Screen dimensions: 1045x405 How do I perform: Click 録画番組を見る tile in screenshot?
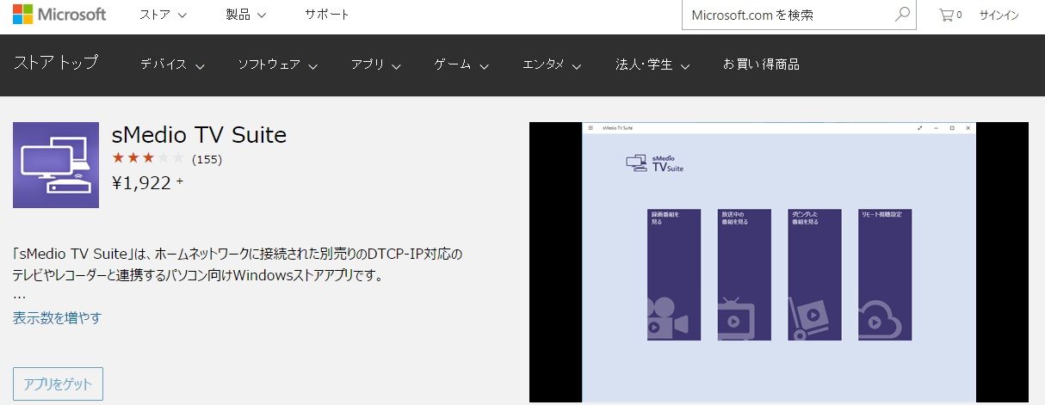[x=674, y=274]
